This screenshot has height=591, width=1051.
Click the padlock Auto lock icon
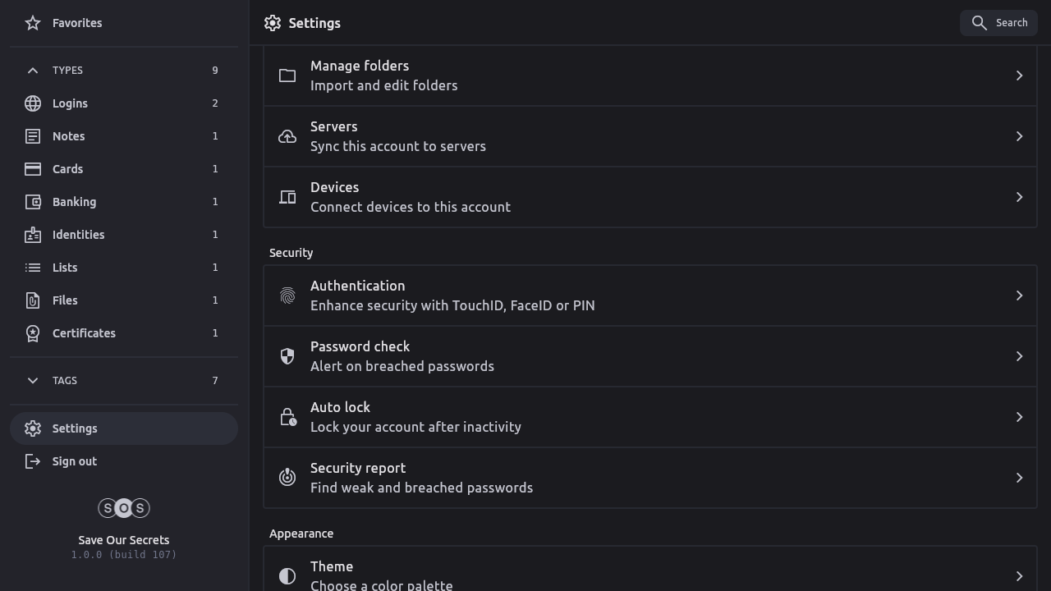[x=287, y=417]
